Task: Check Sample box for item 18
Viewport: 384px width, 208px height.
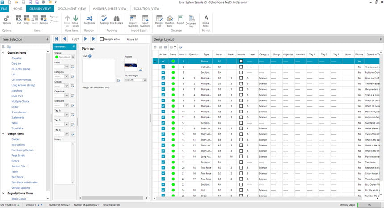Action: (241, 156)
